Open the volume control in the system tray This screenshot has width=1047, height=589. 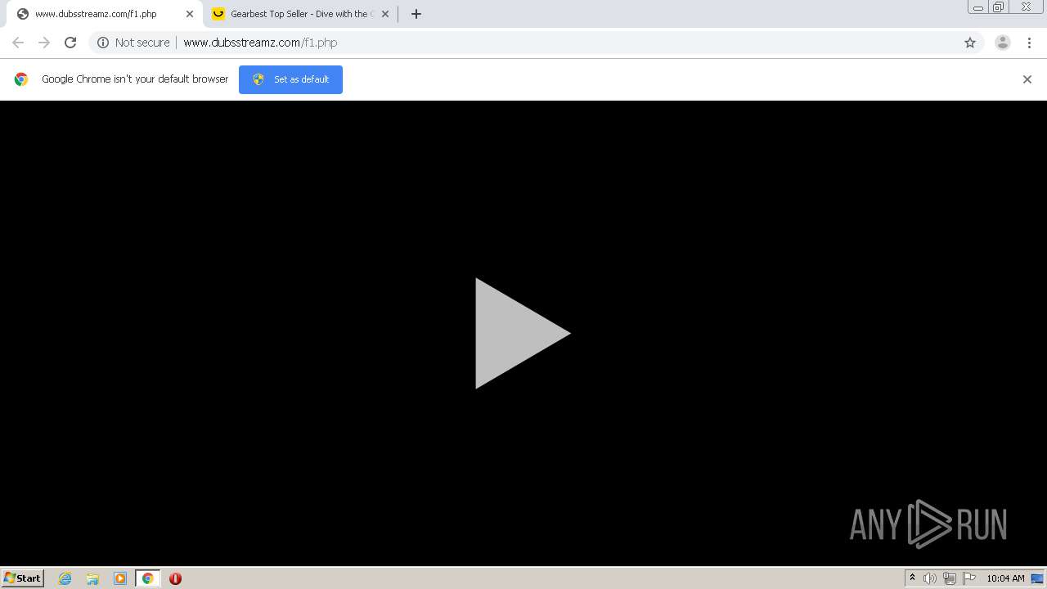[930, 578]
